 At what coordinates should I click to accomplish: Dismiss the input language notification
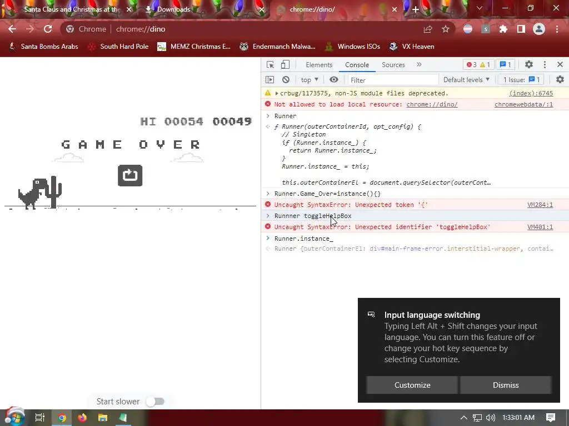click(x=506, y=385)
